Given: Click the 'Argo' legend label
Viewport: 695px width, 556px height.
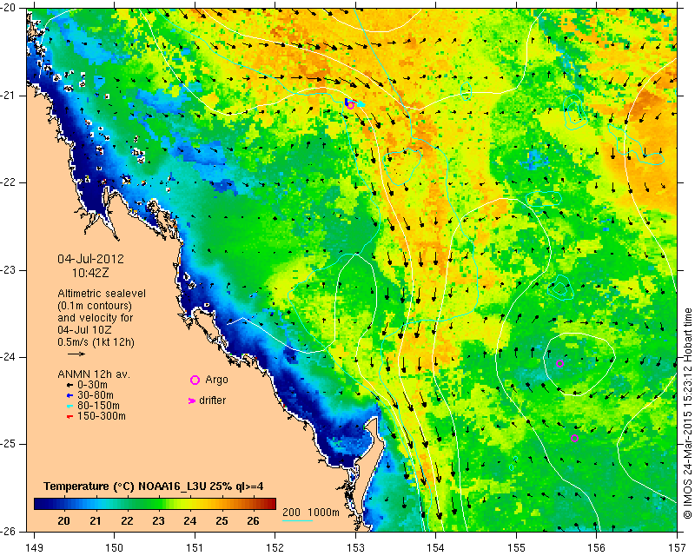Looking at the screenshot, I should click(216, 380).
